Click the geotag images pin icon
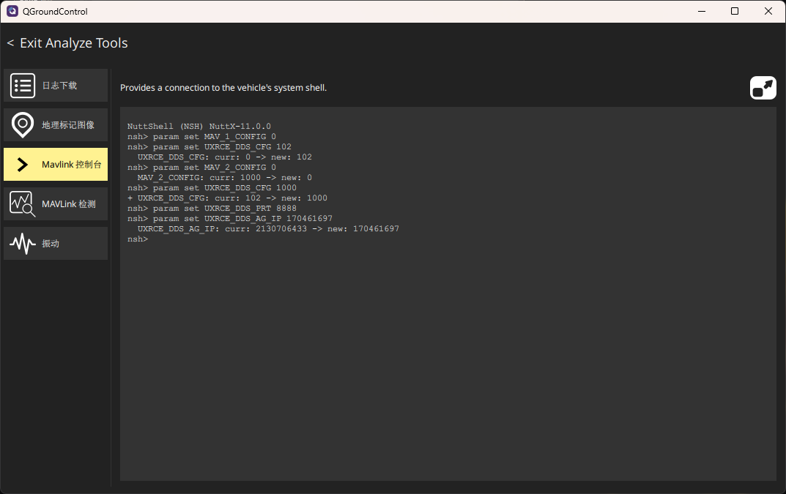 pos(23,125)
